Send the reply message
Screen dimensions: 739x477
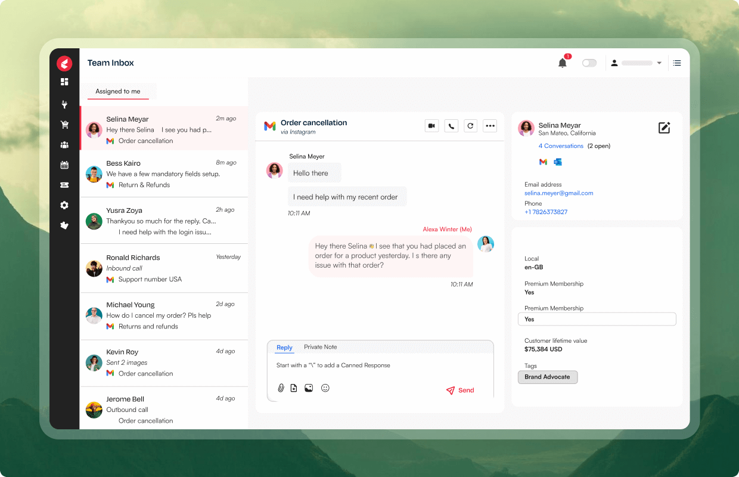[460, 390]
